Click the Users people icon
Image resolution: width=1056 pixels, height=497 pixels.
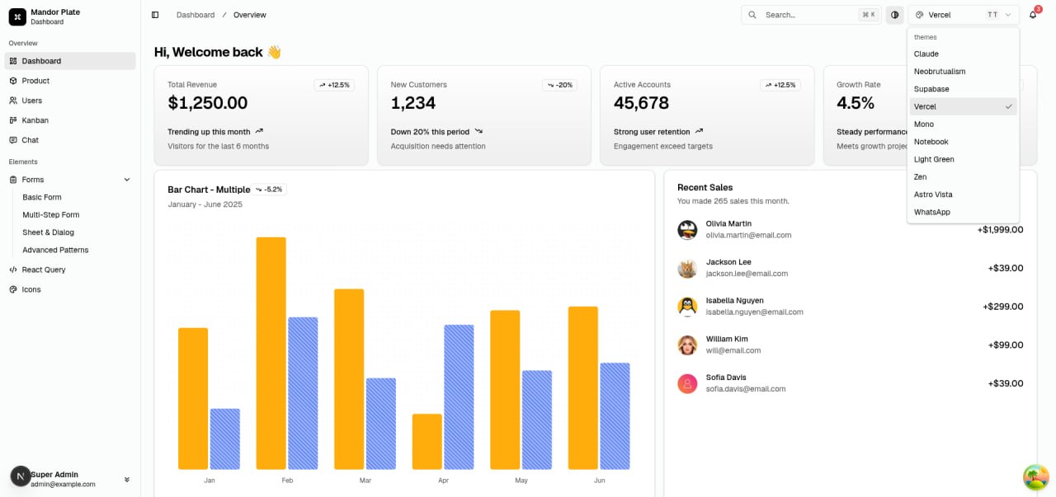click(13, 101)
